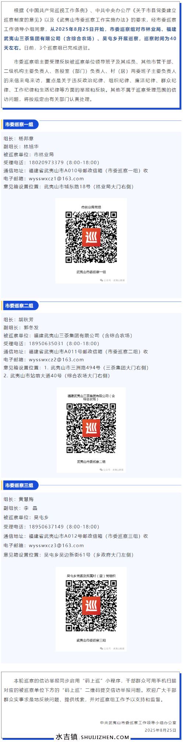
Task: Click the QR code for 市林业局党组
Action: [x=91, y=237]
